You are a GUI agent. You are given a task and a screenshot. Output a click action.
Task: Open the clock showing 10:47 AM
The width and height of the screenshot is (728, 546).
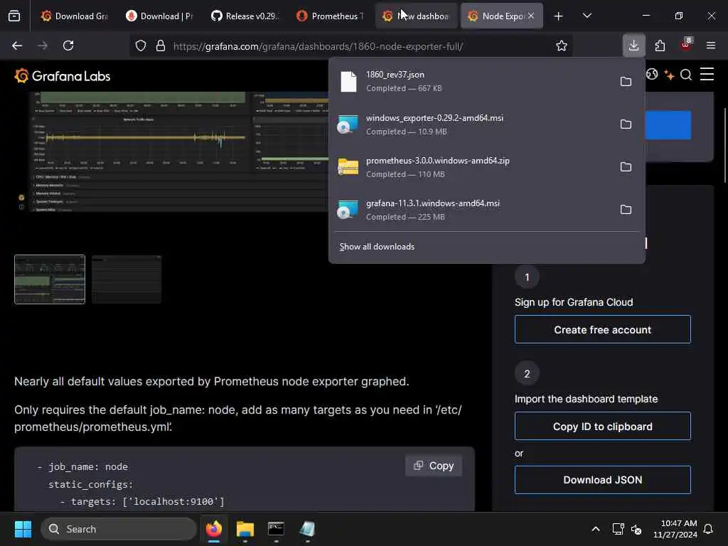(675, 529)
